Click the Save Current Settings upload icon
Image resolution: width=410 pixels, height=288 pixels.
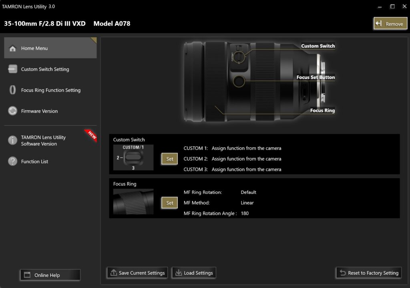113,273
